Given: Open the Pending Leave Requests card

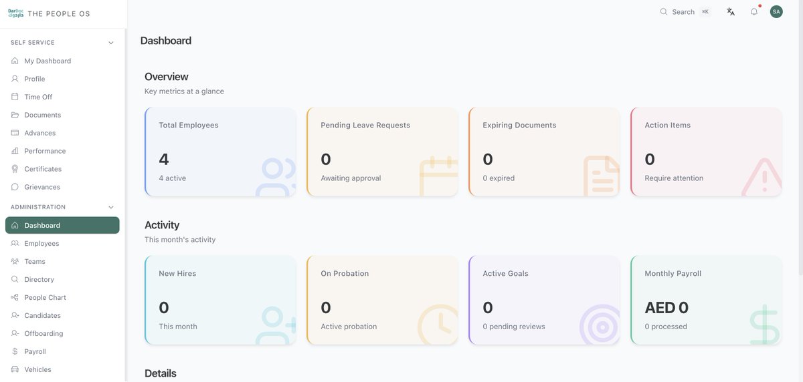Looking at the screenshot, I should pyautogui.click(x=382, y=152).
